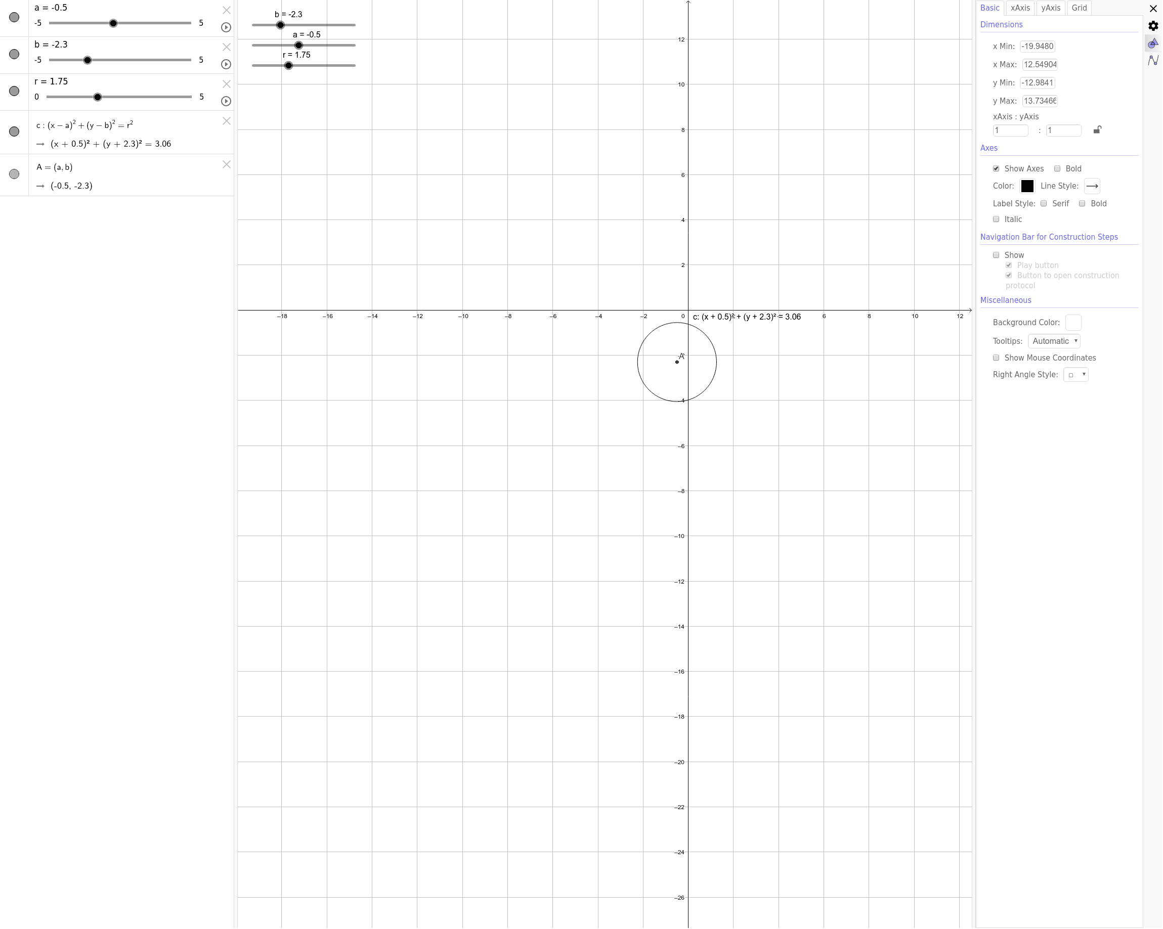Pick the axes Color swatch
Image resolution: width=1163 pixels, height=929 pixels.
[1027, 186]
